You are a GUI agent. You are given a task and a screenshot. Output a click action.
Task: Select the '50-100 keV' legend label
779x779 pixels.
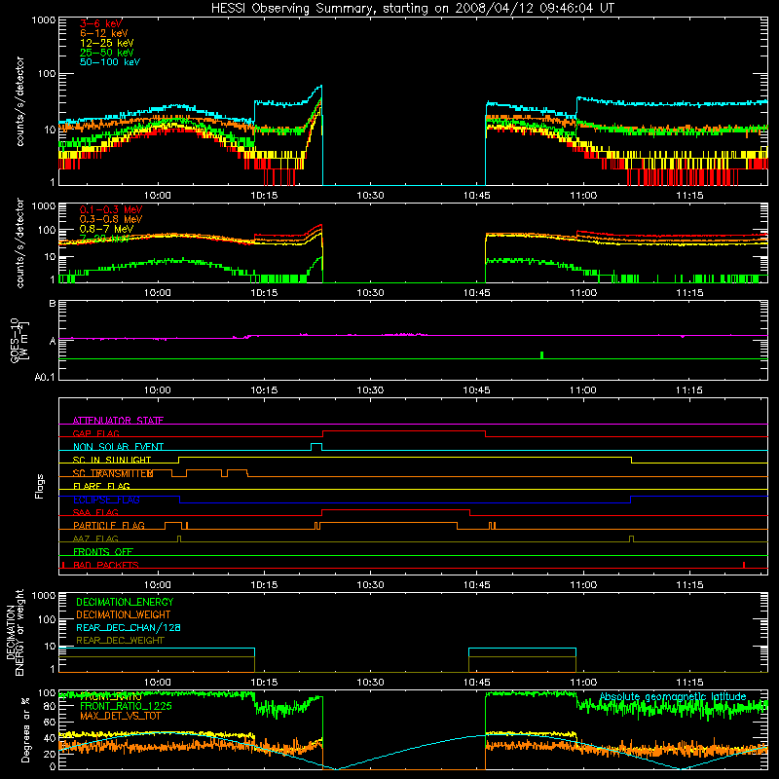110,62
